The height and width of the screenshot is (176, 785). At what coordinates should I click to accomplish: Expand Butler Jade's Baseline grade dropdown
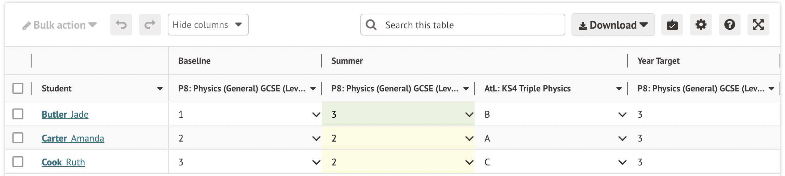pyautogui.click(x=316, y=115)
